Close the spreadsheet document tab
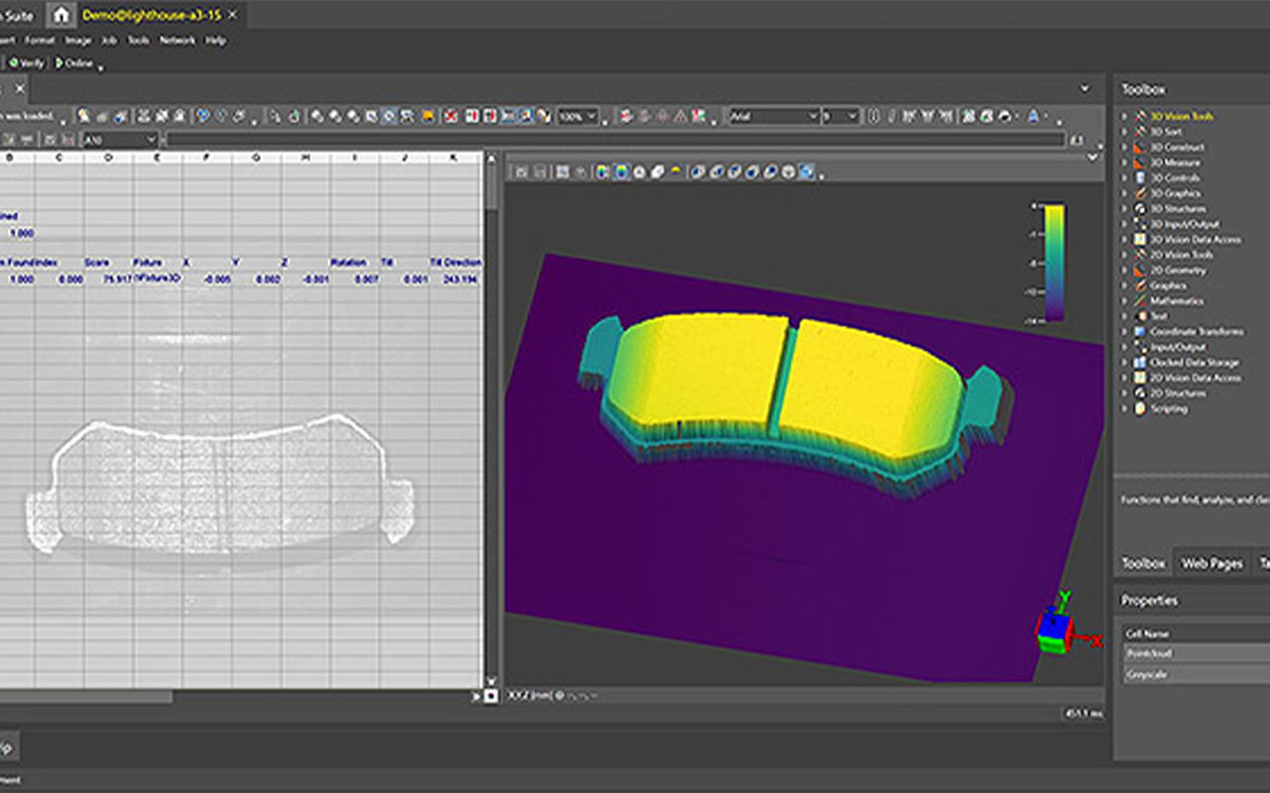The width and height of the screenshot is (1270, 793). [x=20, y=89]
